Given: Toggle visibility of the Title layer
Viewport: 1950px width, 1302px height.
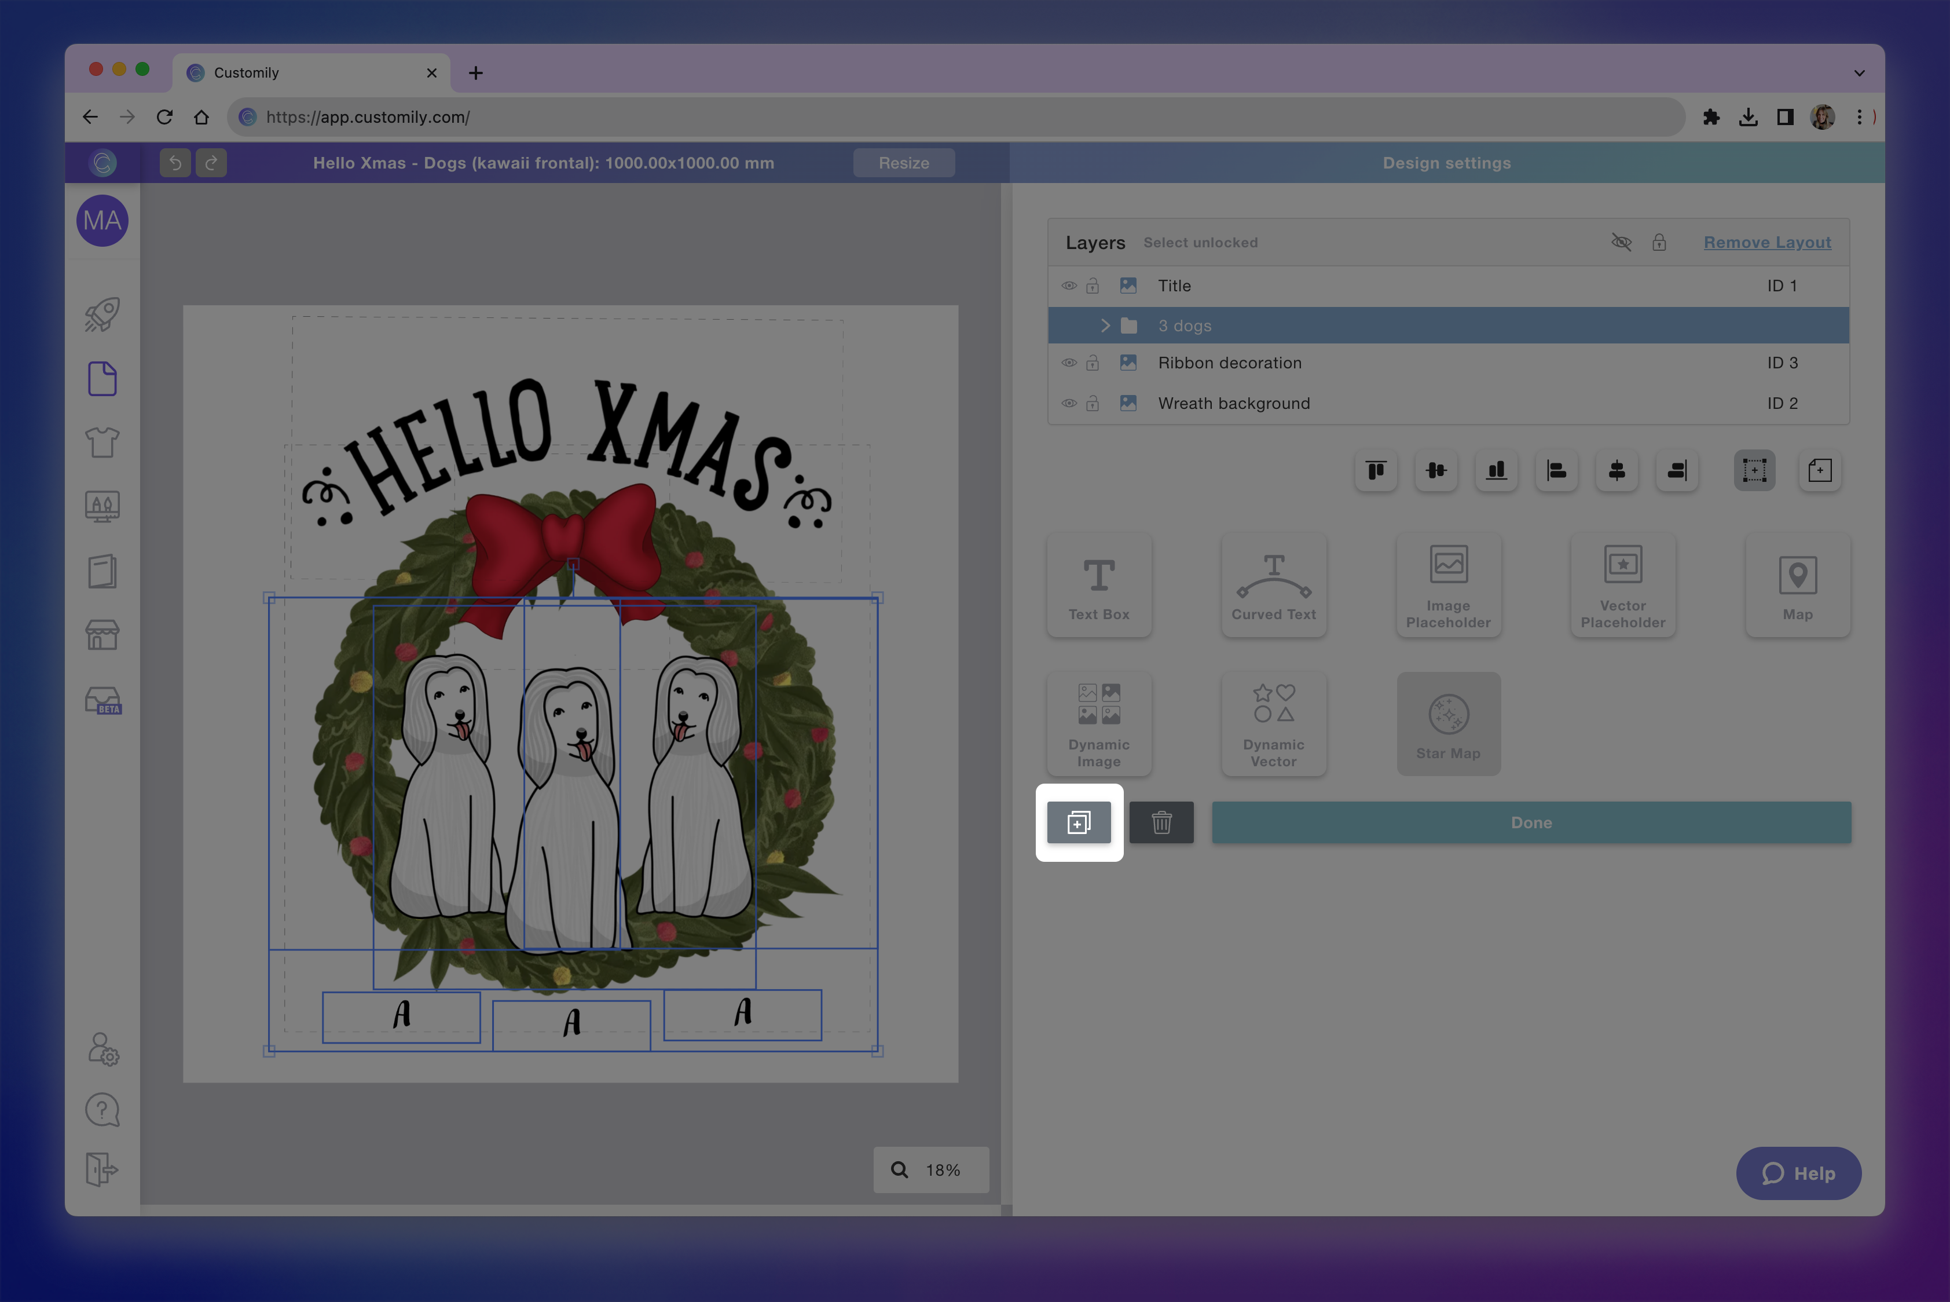Looking at the screenshot, I should pos(1069,286).
